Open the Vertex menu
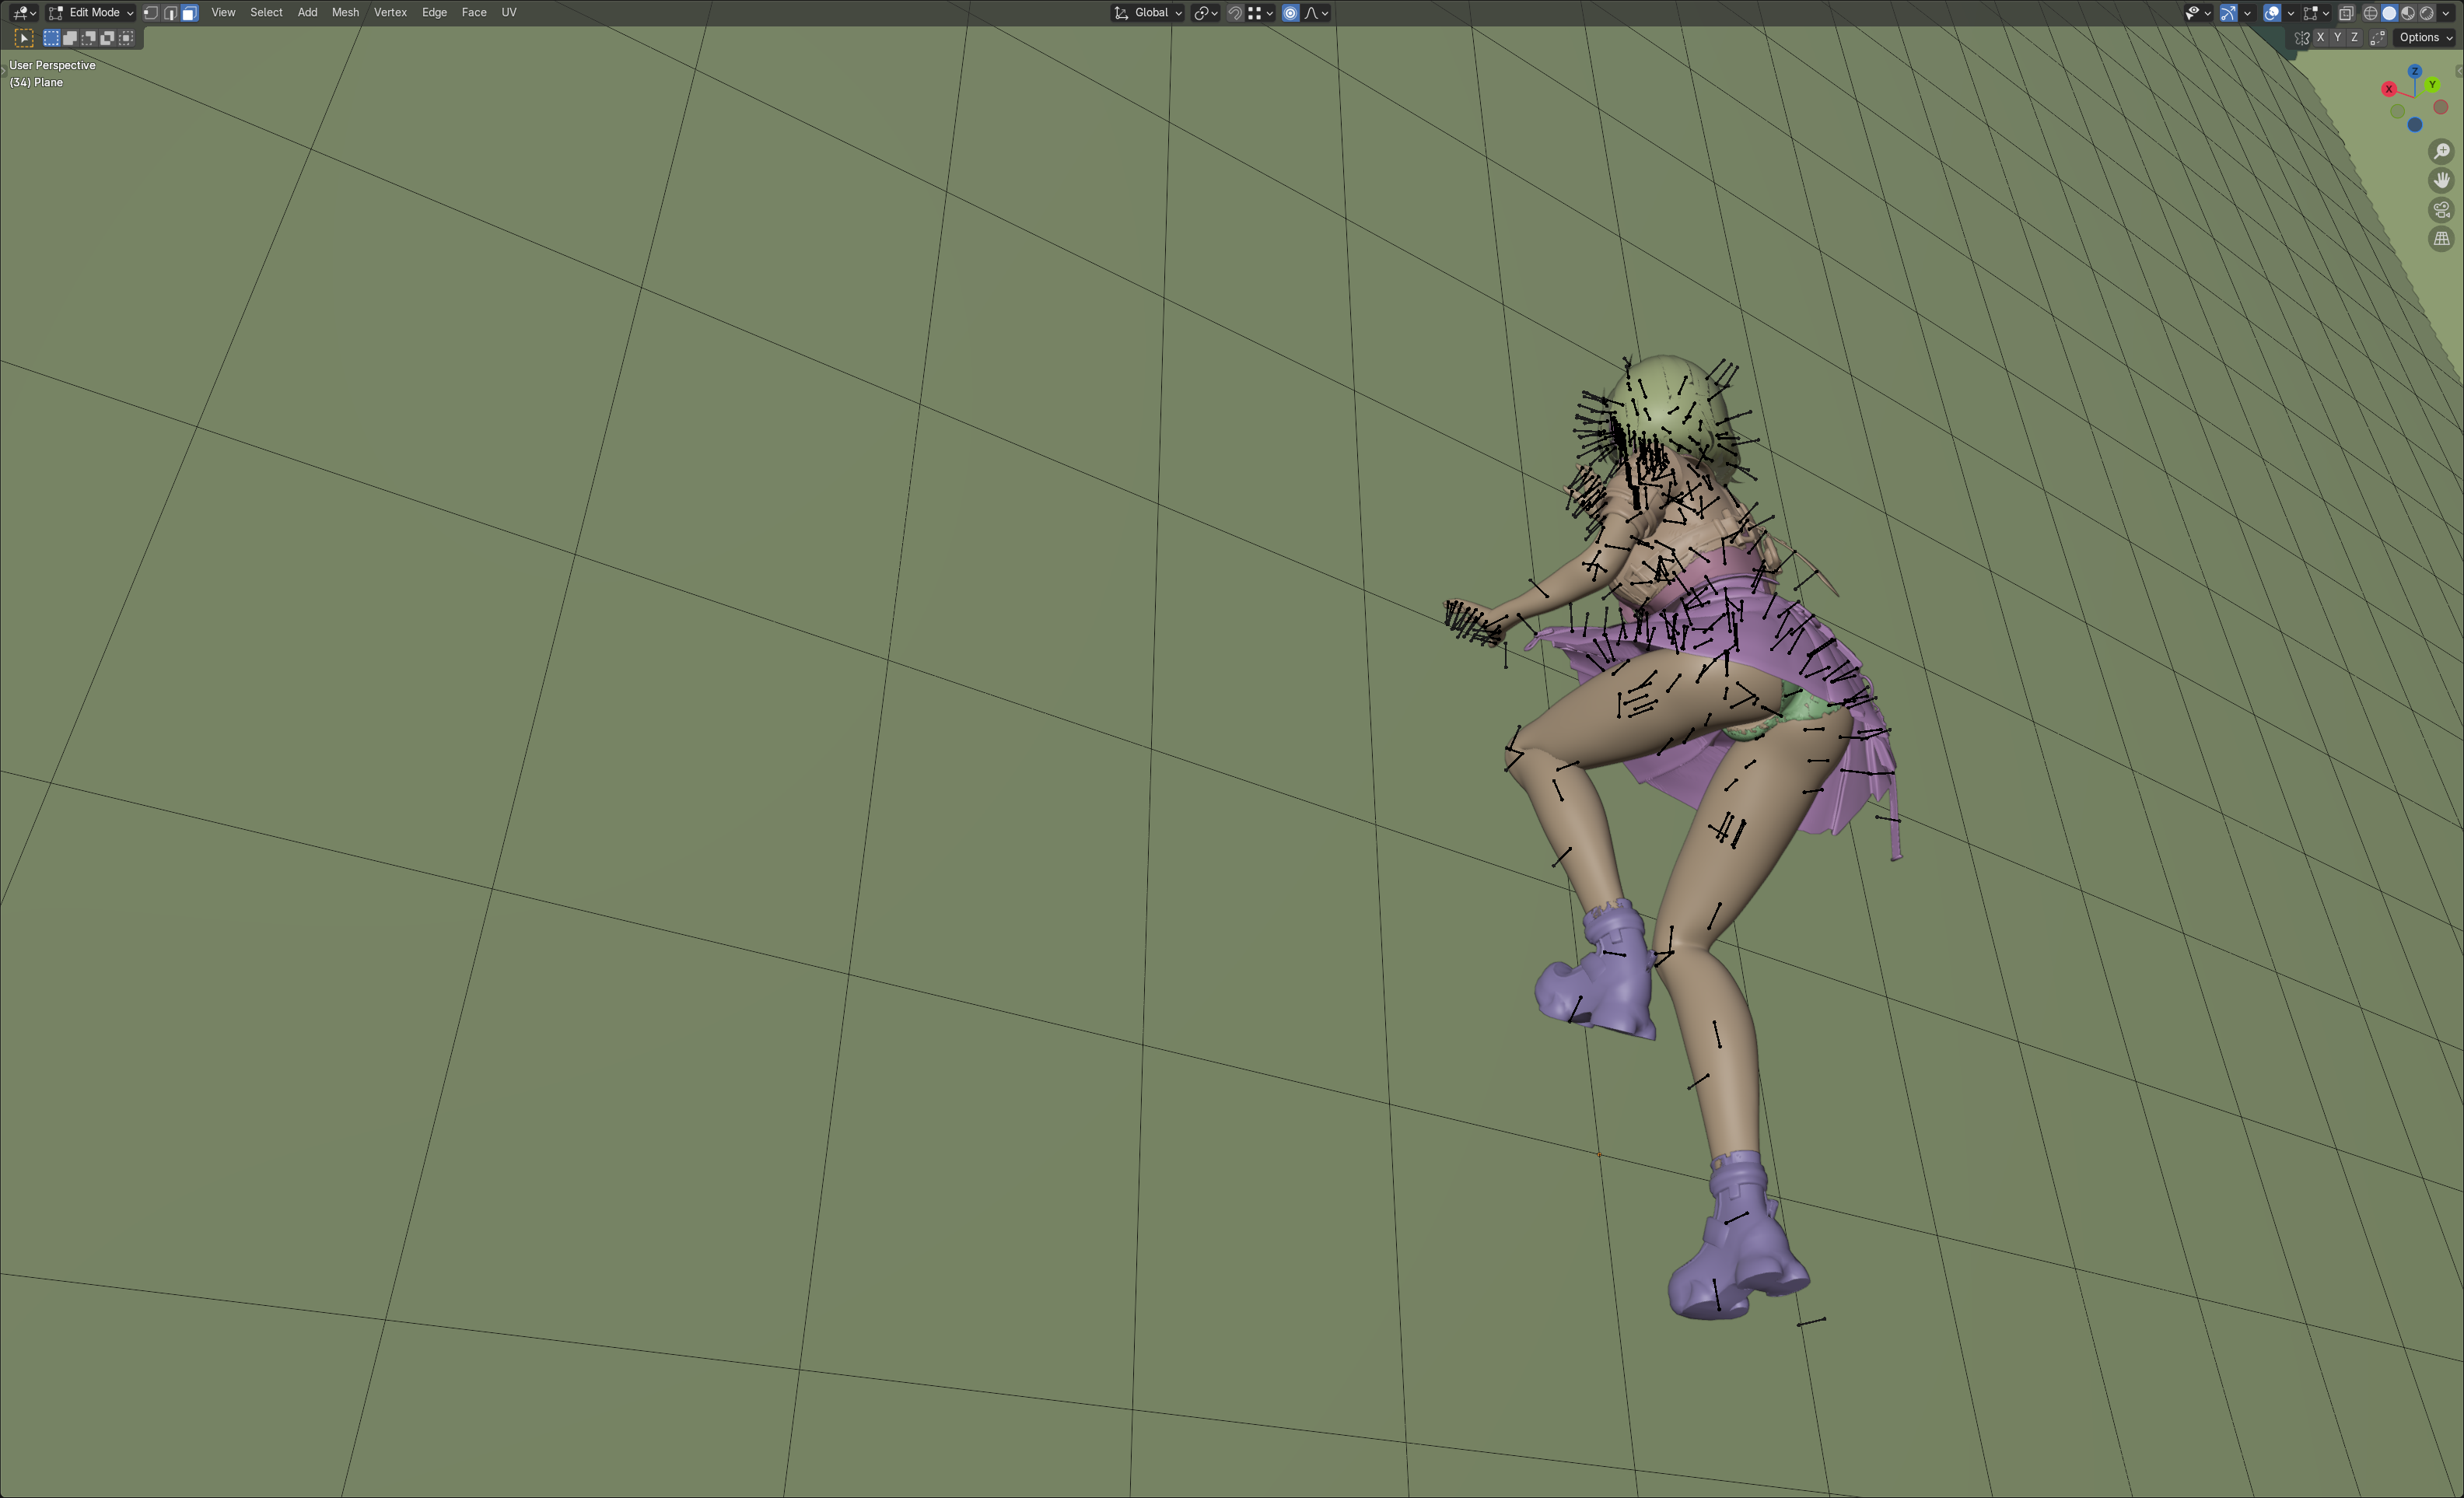 (390, 13)
